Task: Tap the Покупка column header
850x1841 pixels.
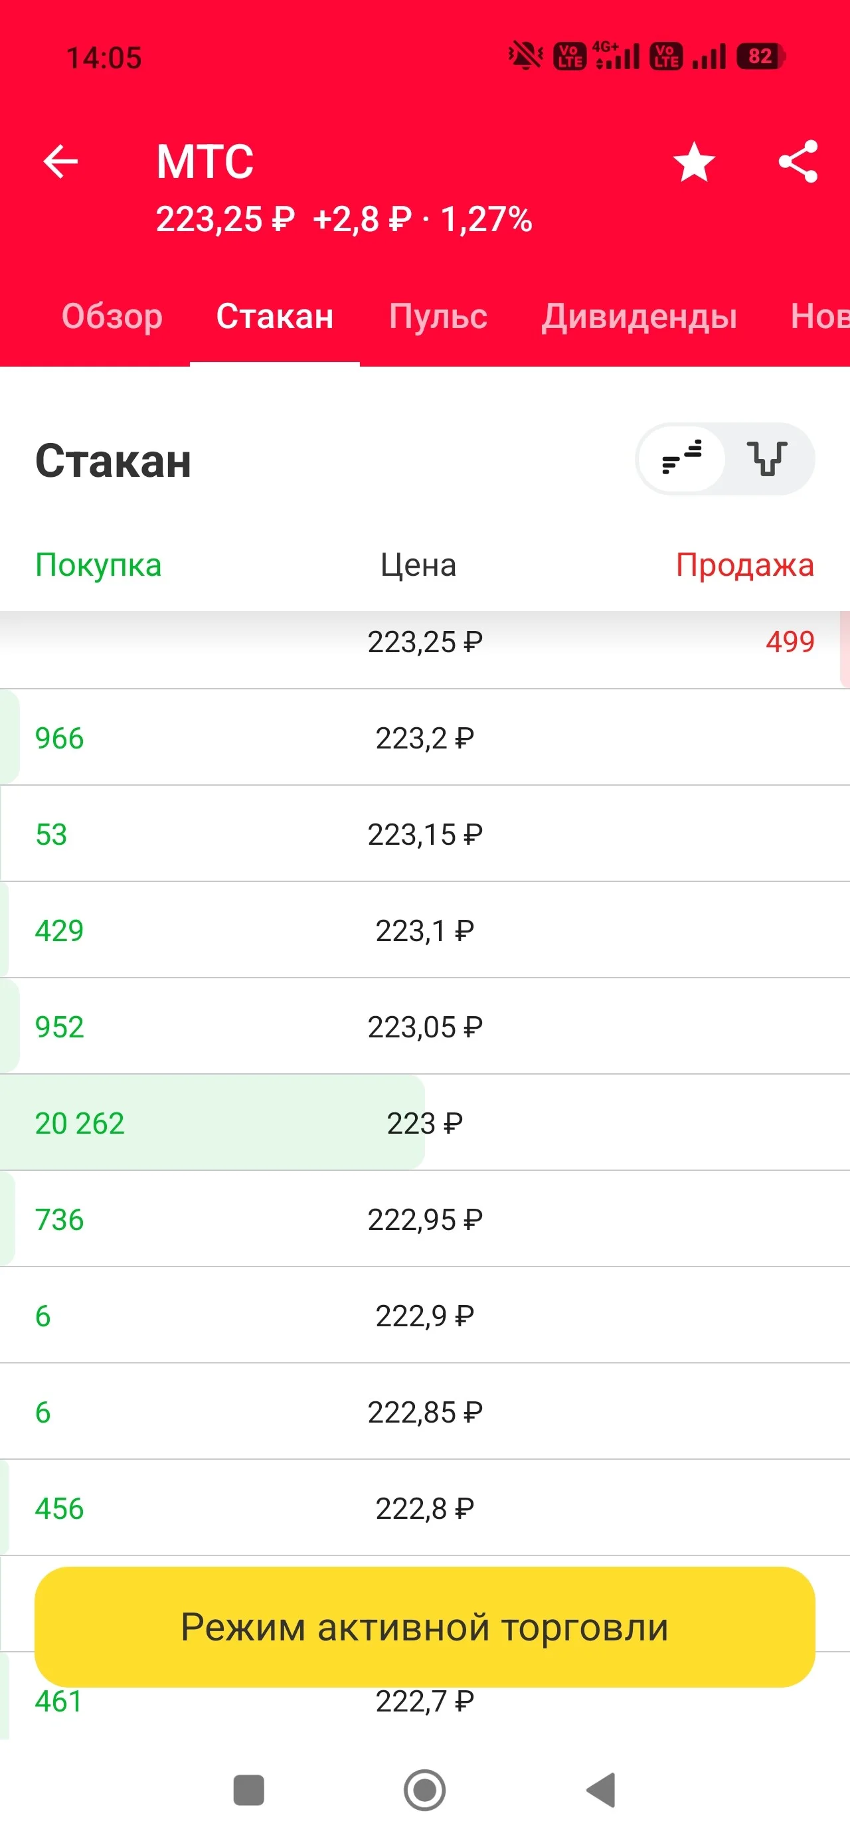Action: pyautogui.click(x=99, y=565)
